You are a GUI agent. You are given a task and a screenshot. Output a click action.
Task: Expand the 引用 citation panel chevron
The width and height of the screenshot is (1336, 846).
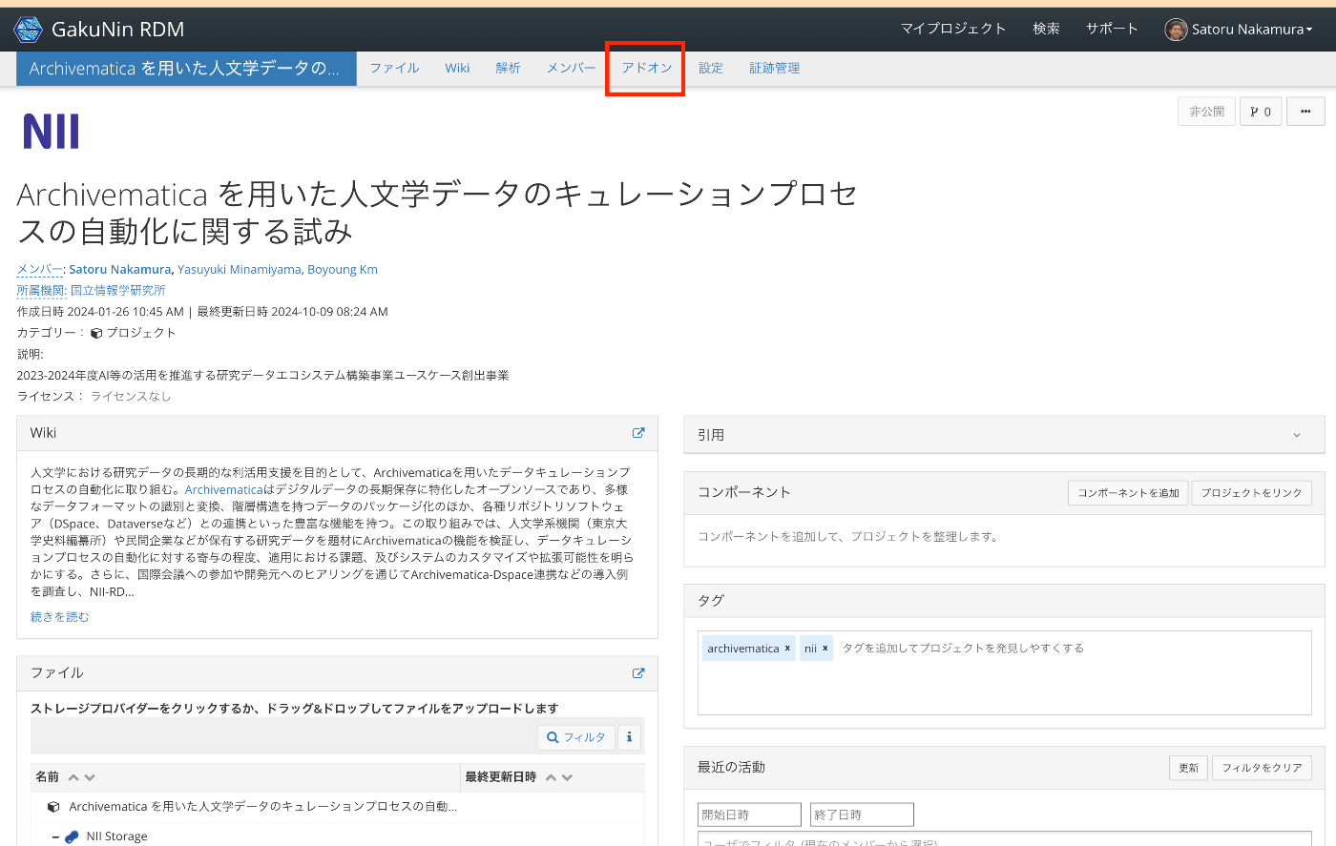click(1297, 435)
